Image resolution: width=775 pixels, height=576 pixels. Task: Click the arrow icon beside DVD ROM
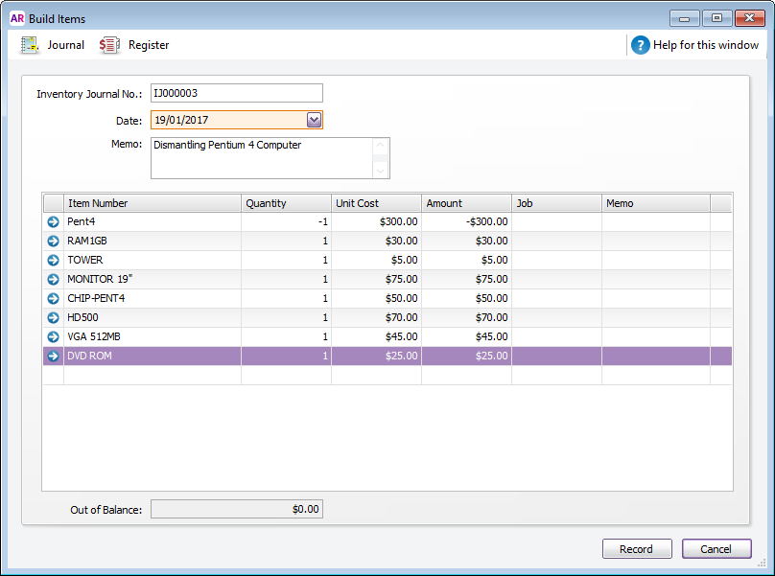click(53, 356)
